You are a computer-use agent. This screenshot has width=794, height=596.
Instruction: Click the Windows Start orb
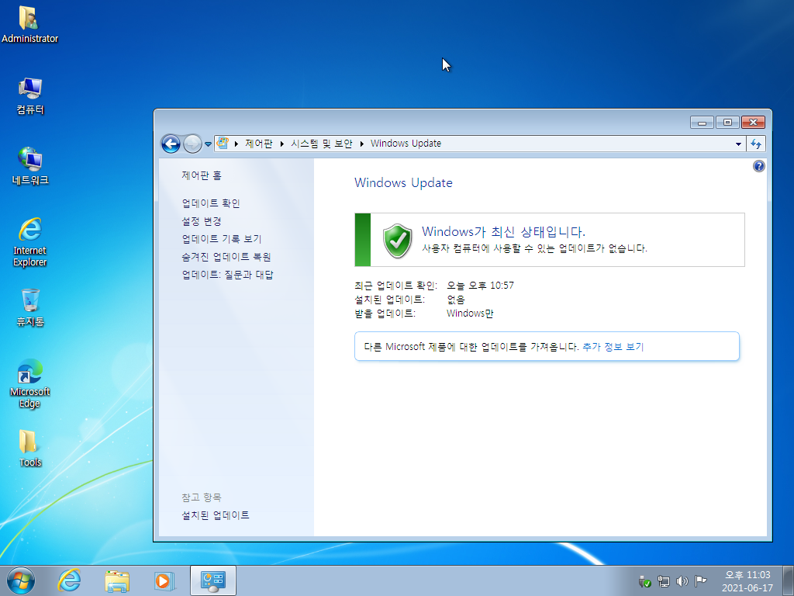pyautogui.click(x=21, y=580)
